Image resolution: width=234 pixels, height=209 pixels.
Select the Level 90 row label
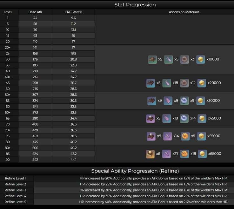point(8,160)
